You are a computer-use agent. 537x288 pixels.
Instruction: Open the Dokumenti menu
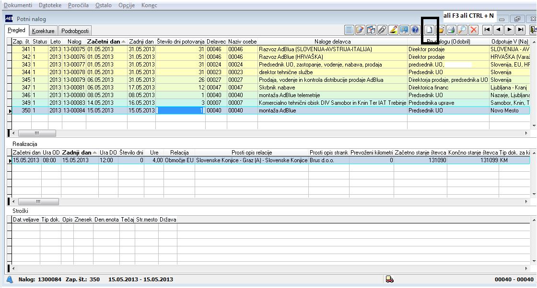click(18, 5)
